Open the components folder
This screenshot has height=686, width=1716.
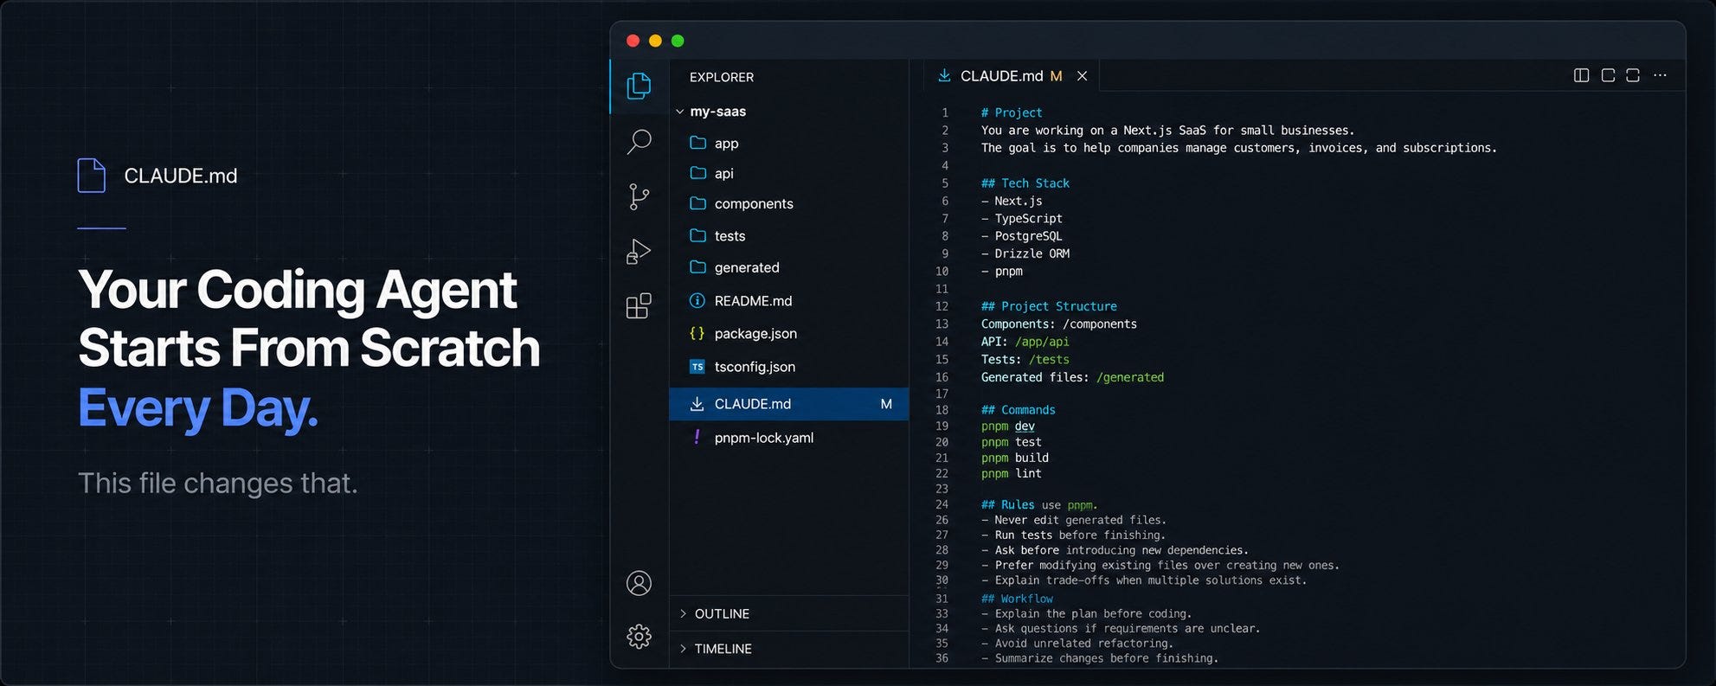pyautogui.click(x=754, y=204)
